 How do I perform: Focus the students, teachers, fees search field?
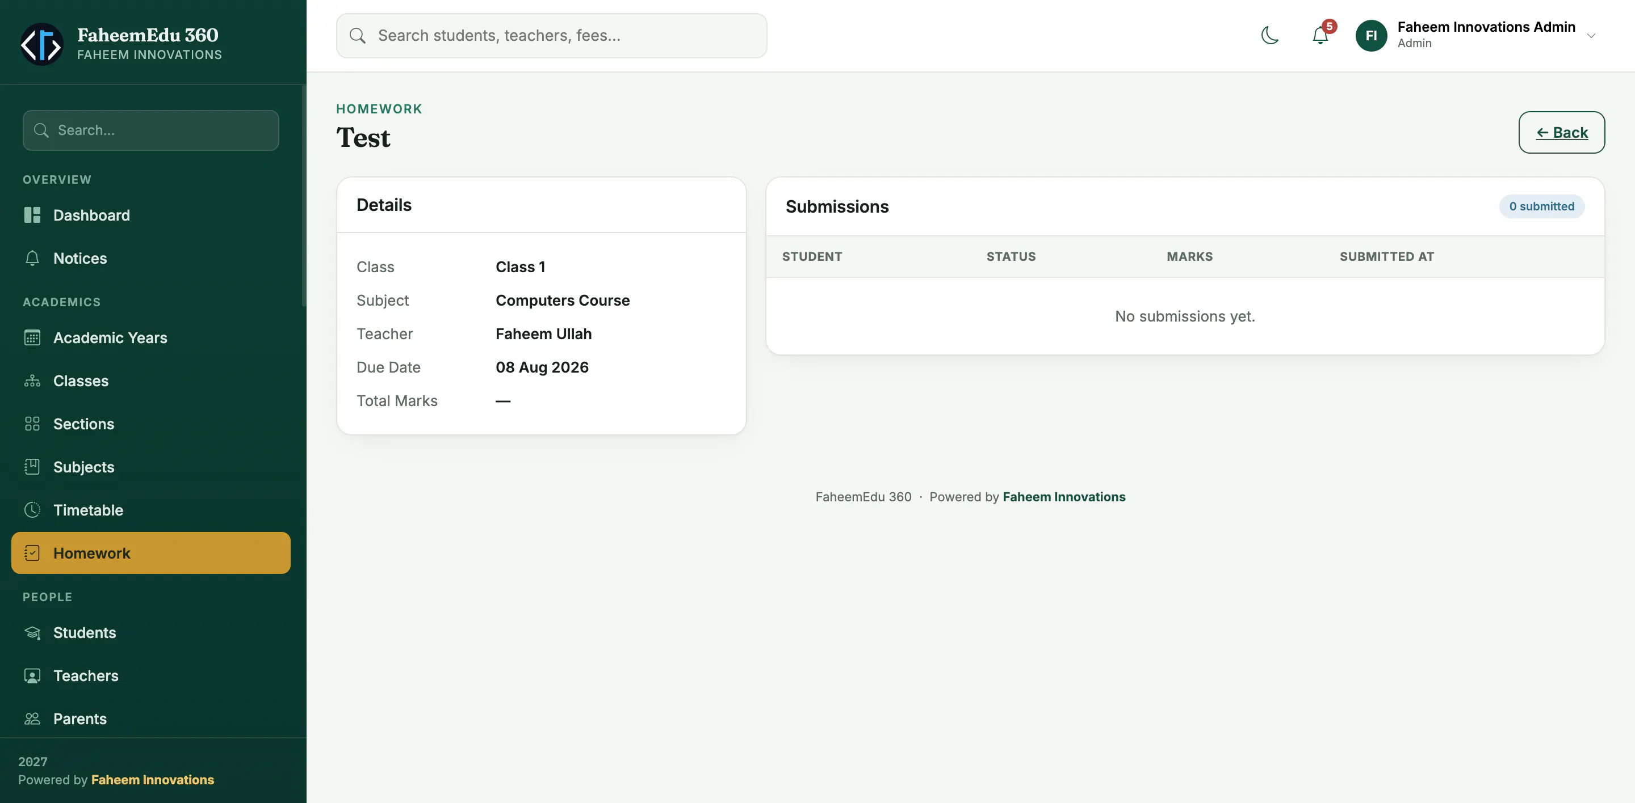point(551,36)
